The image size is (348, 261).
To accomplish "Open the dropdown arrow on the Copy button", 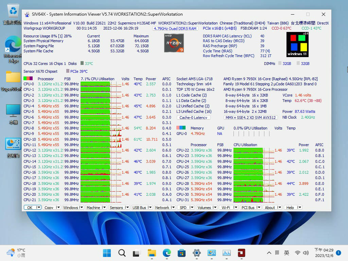I will point(58,208).
